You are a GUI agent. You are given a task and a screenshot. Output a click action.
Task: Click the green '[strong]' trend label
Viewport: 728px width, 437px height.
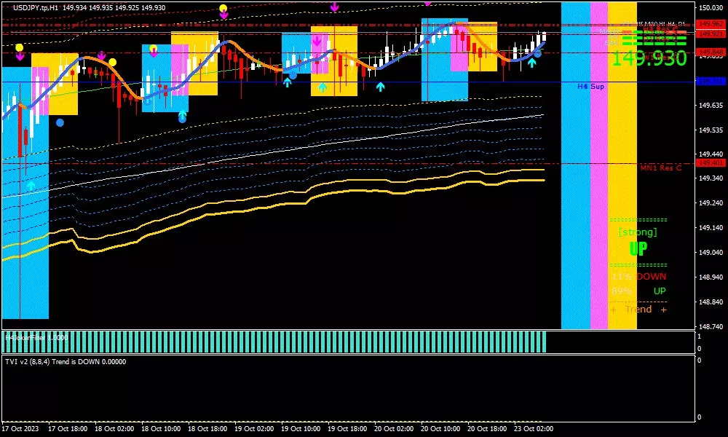click(x=638, y=232)
